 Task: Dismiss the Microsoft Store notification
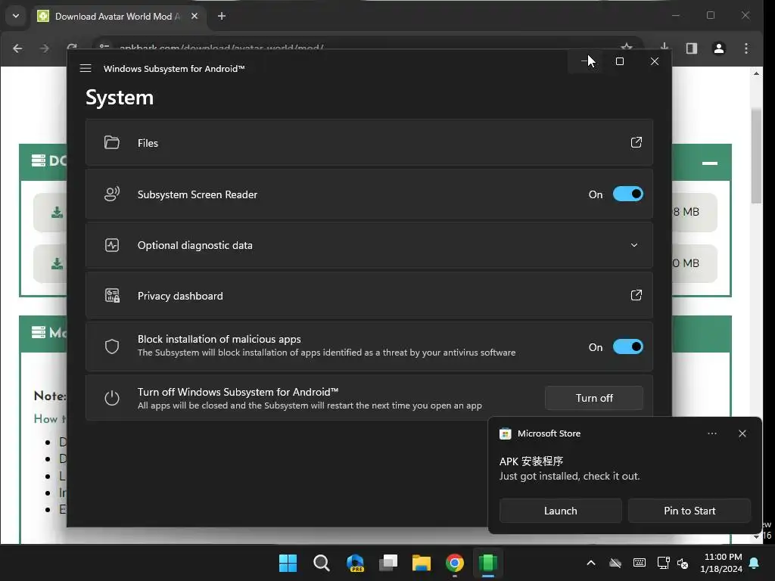click(742, 433)
